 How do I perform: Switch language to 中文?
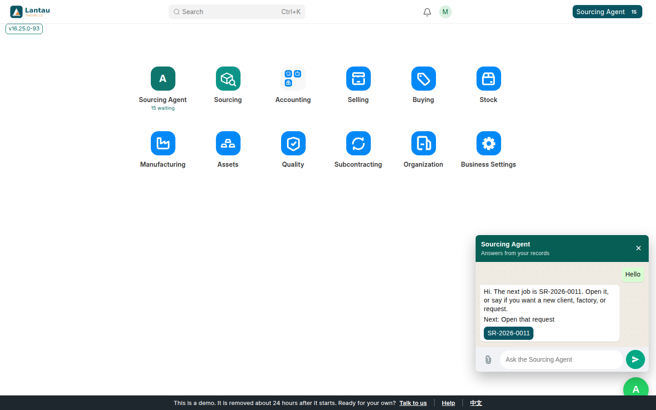tap(476, 403)
